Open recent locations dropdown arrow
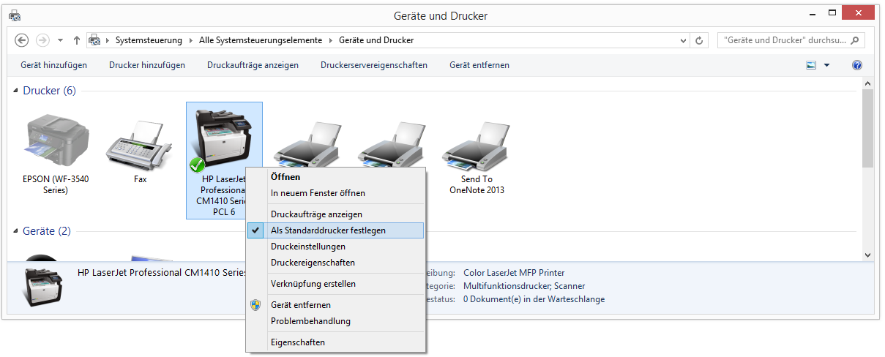The image size is (885, 357). coord(60,40)
